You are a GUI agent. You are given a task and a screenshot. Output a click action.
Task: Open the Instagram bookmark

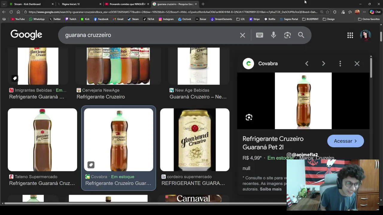[x=166, y=19]
